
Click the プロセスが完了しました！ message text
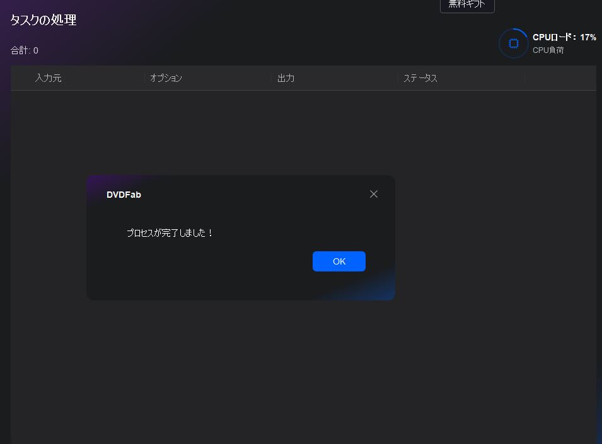point(170,233)
